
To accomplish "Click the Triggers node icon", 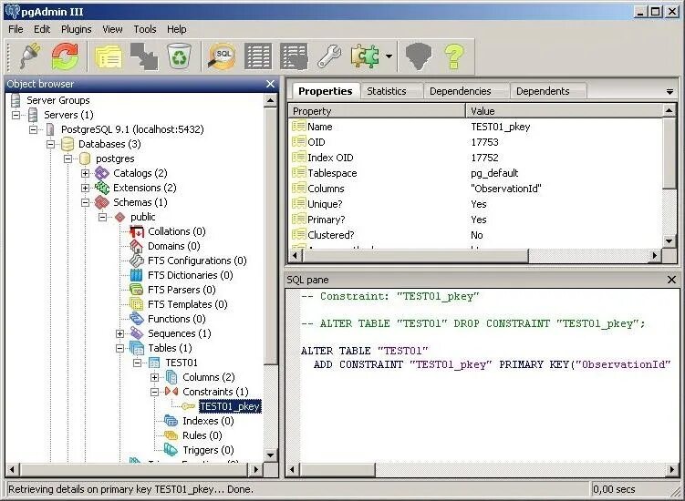I will click(171, 450).
